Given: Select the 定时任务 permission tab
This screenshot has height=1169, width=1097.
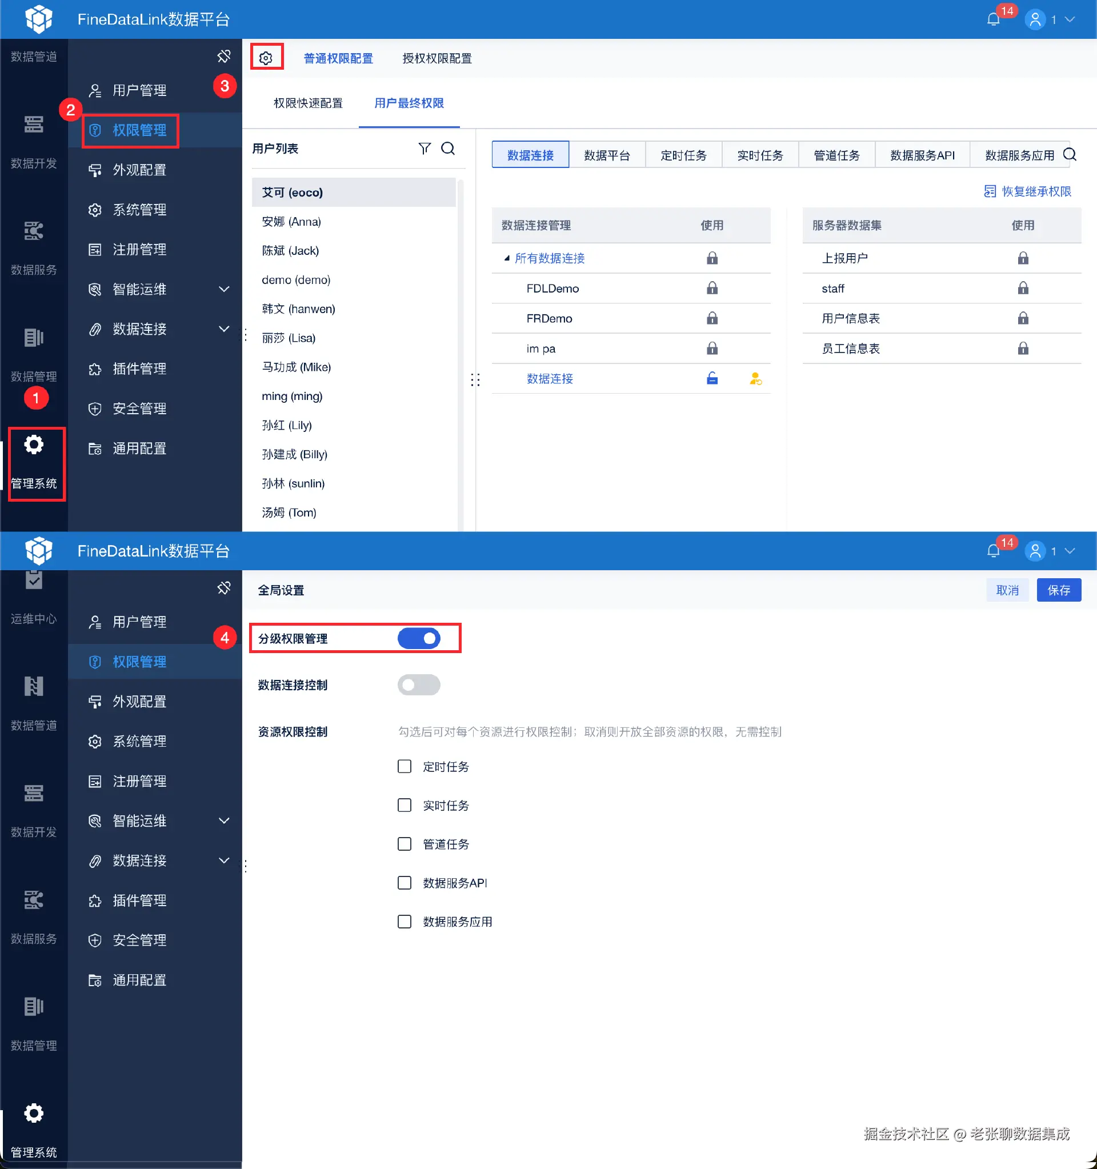Looking at the screenshot, I should coord(683,155).
